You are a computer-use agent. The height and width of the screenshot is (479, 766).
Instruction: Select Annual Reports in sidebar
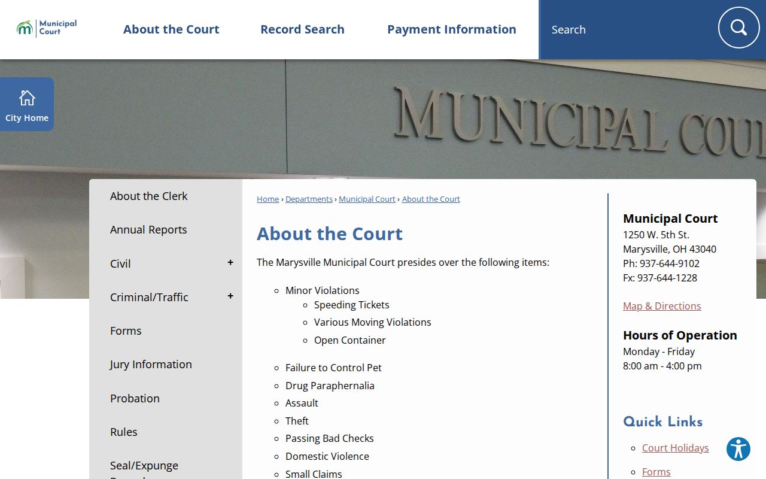[x=148, y=230]
